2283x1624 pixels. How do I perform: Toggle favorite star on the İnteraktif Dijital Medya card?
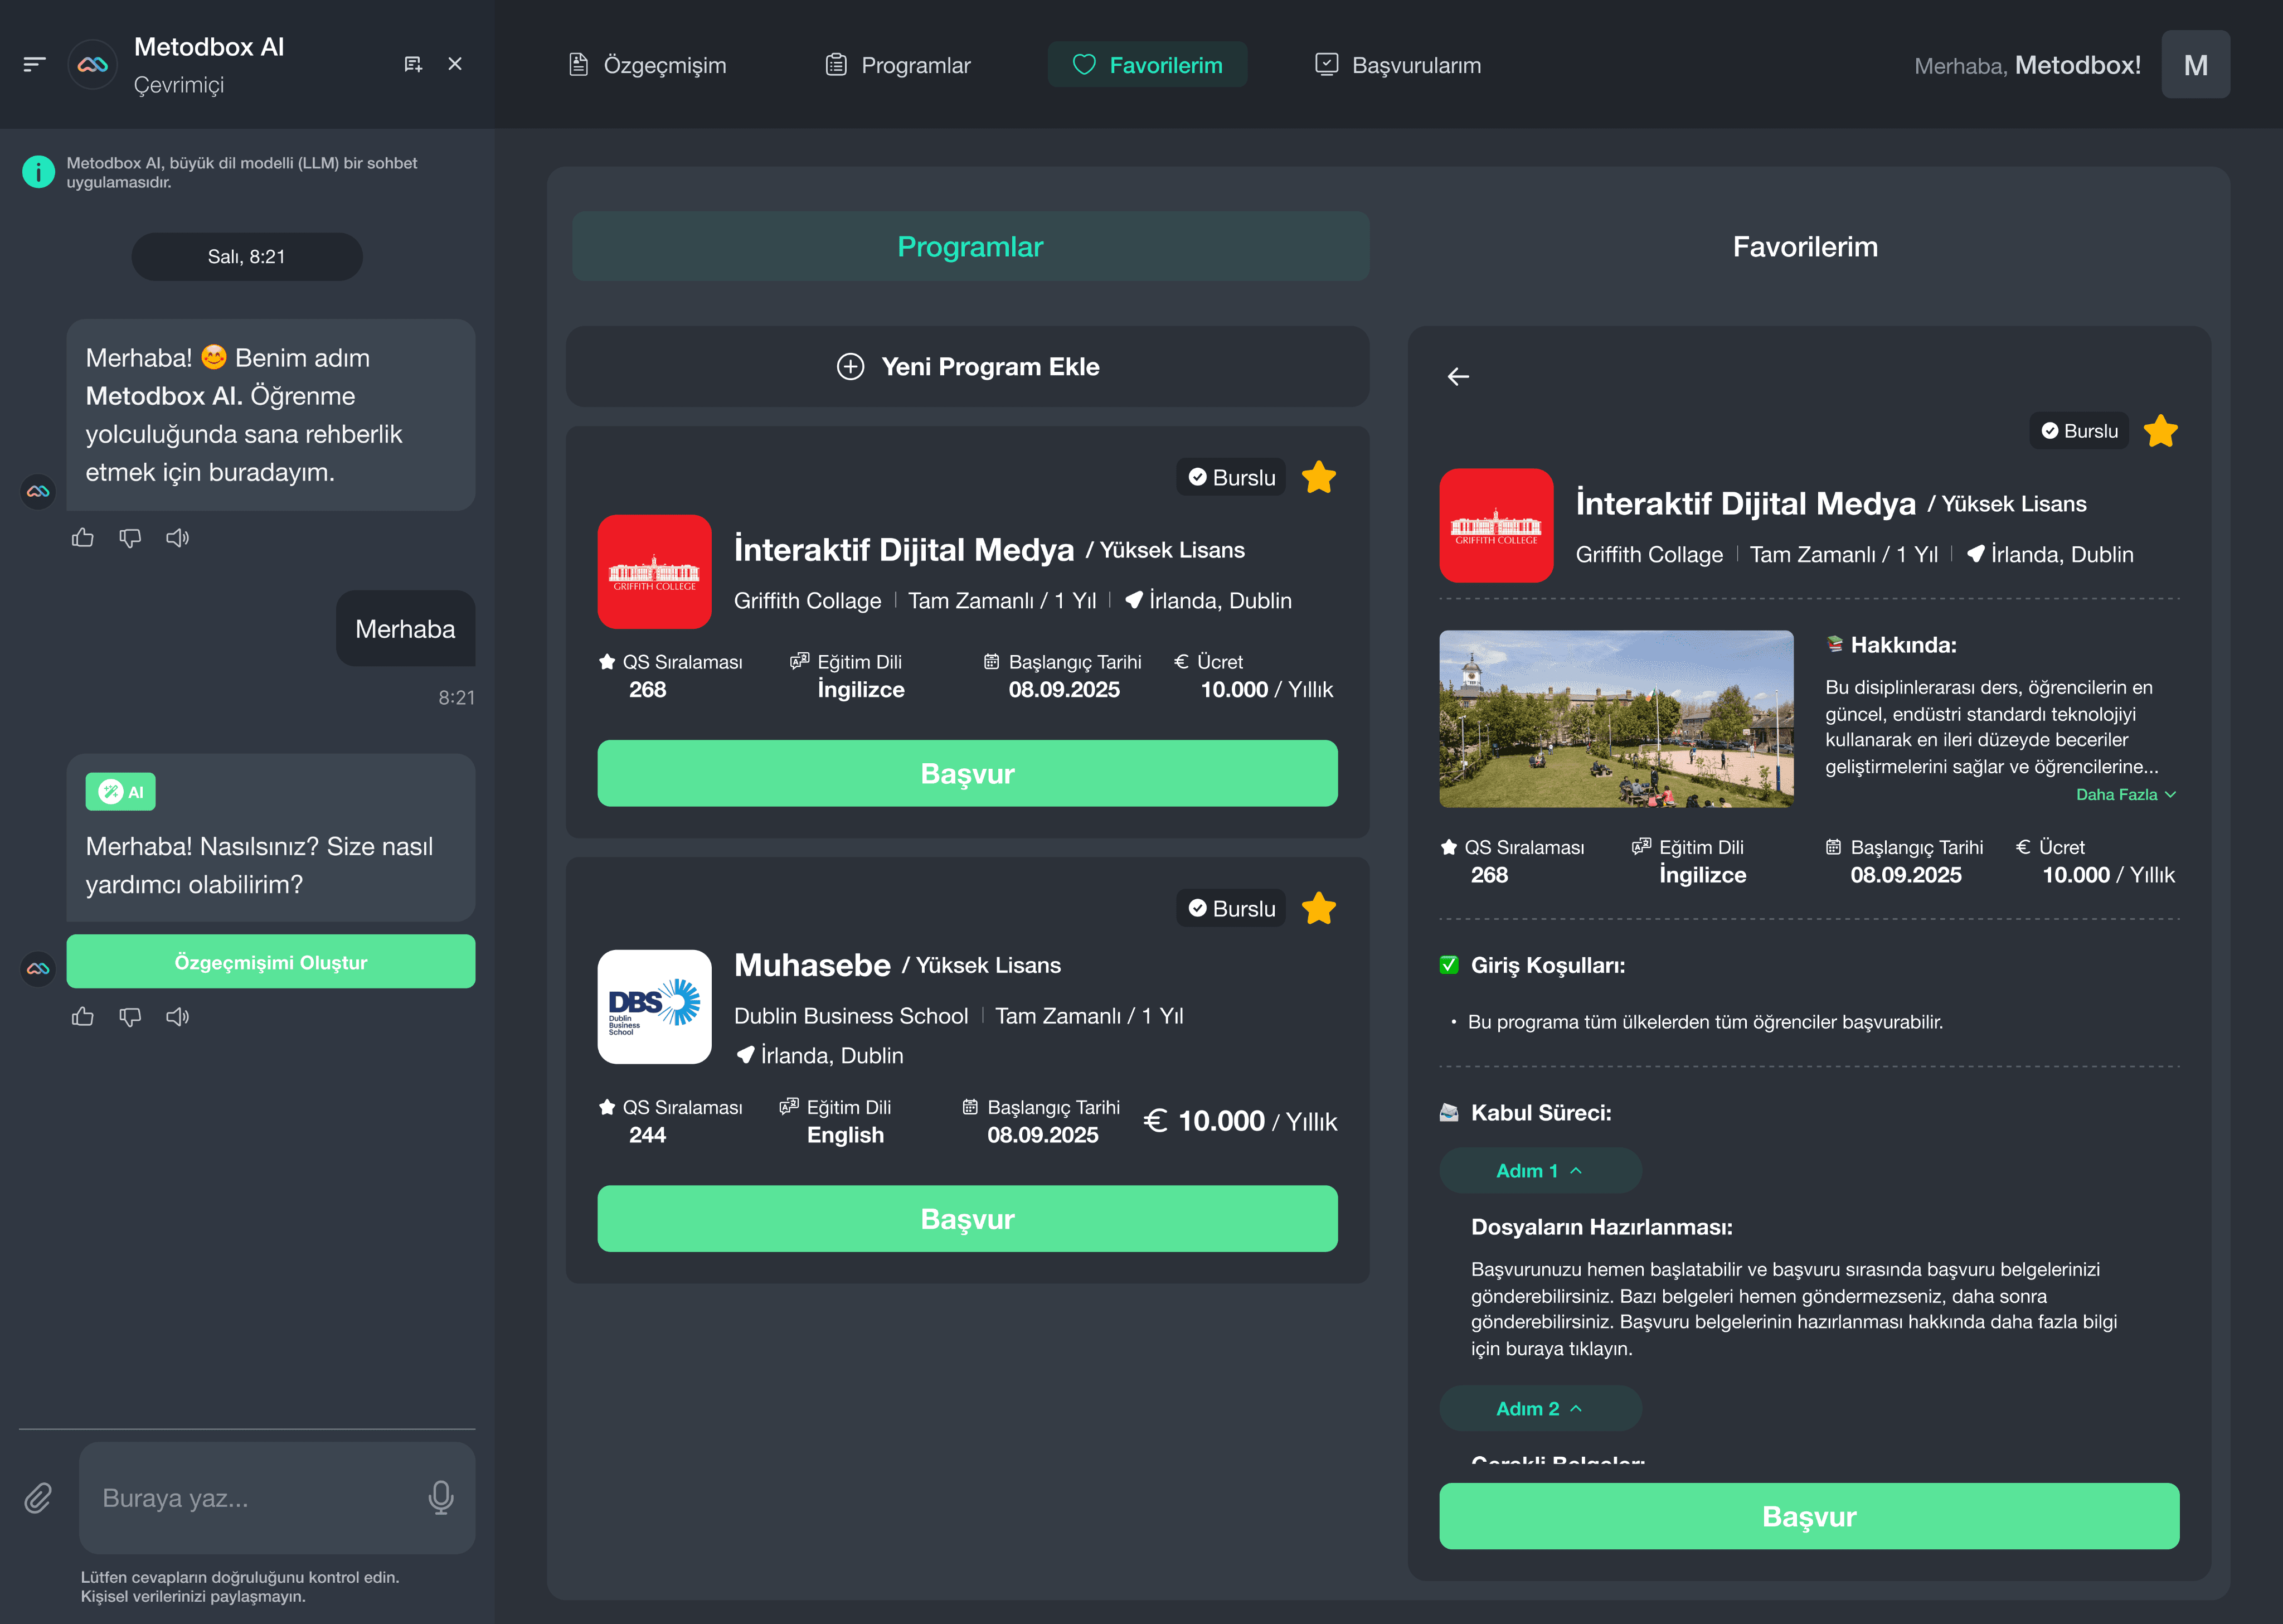click(x=1318, y=478)
